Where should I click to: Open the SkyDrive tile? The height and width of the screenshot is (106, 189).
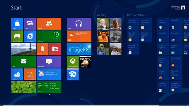tap(17, 74)
